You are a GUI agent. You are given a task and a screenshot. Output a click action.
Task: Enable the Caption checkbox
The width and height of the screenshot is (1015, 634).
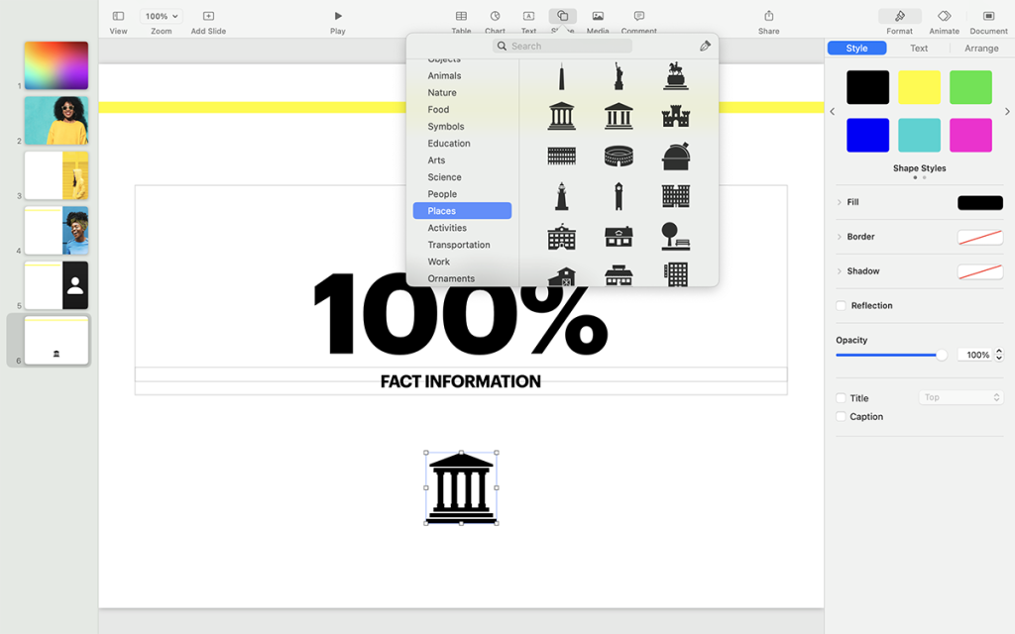[x=841, y=416]
